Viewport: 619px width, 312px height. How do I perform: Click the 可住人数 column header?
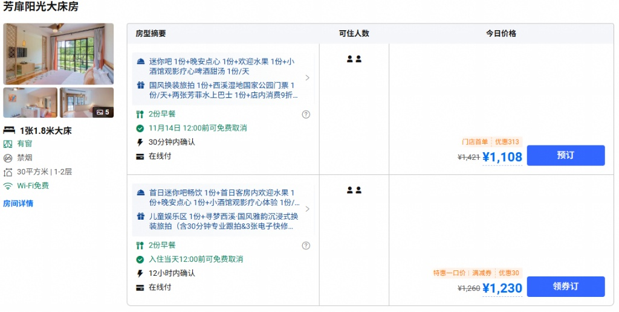click(354, 33)
